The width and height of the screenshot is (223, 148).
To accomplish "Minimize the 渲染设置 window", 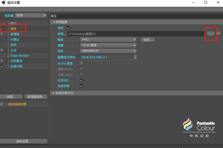I will pyautogui.click(x=194, y=3).
